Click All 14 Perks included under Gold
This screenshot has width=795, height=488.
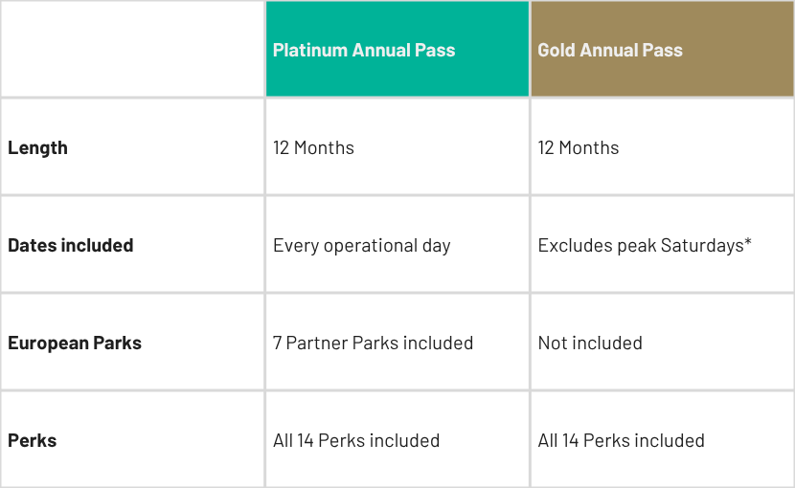[621, 440]
